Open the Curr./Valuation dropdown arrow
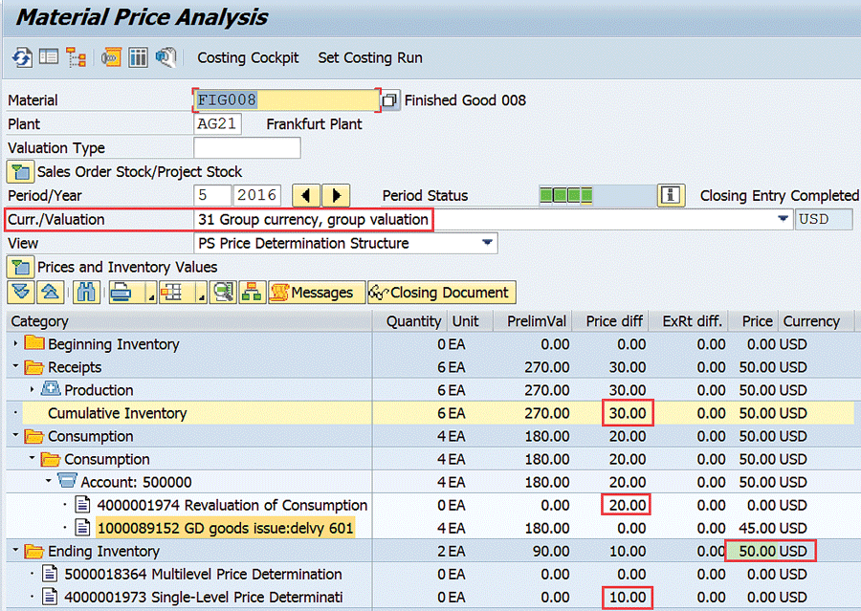The height and width of the screenshot is (611, 861). (x=784, y=219)
